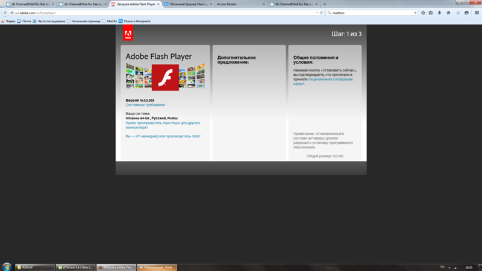Open the URL history dropdown arrow
This screenshot has width=482, height=271.
tap(317, 13)
